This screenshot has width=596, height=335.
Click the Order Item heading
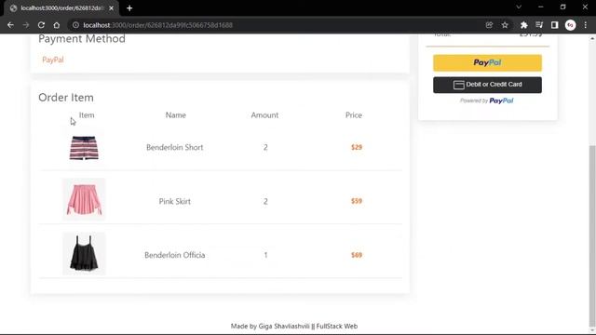pos(66,98)
